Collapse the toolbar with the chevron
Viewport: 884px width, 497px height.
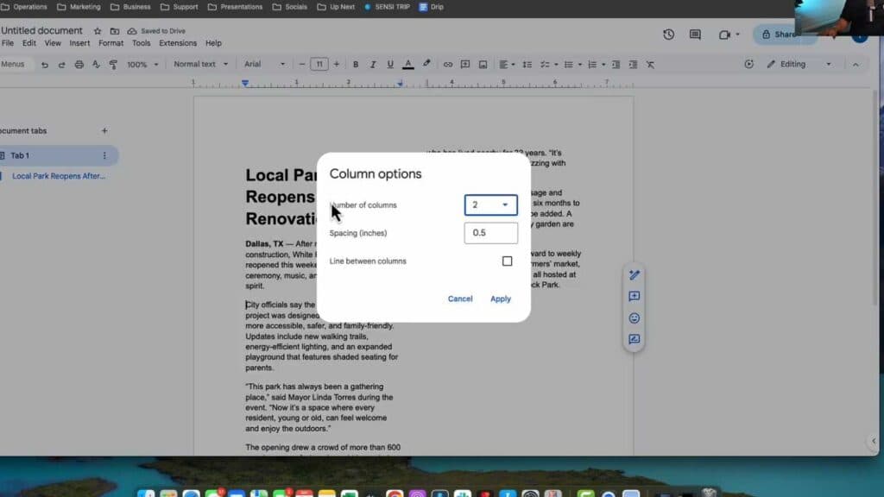856,64
